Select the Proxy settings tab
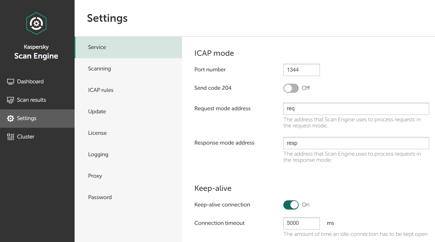Viewport: 435px width, 242px height. pyautogui.click(x=95, y=176)
